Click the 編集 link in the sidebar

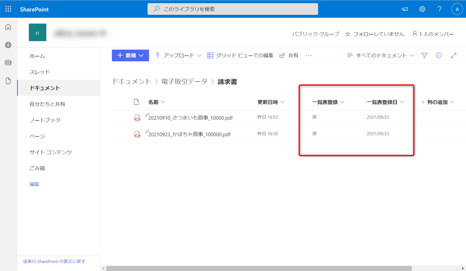click(34, 184)
